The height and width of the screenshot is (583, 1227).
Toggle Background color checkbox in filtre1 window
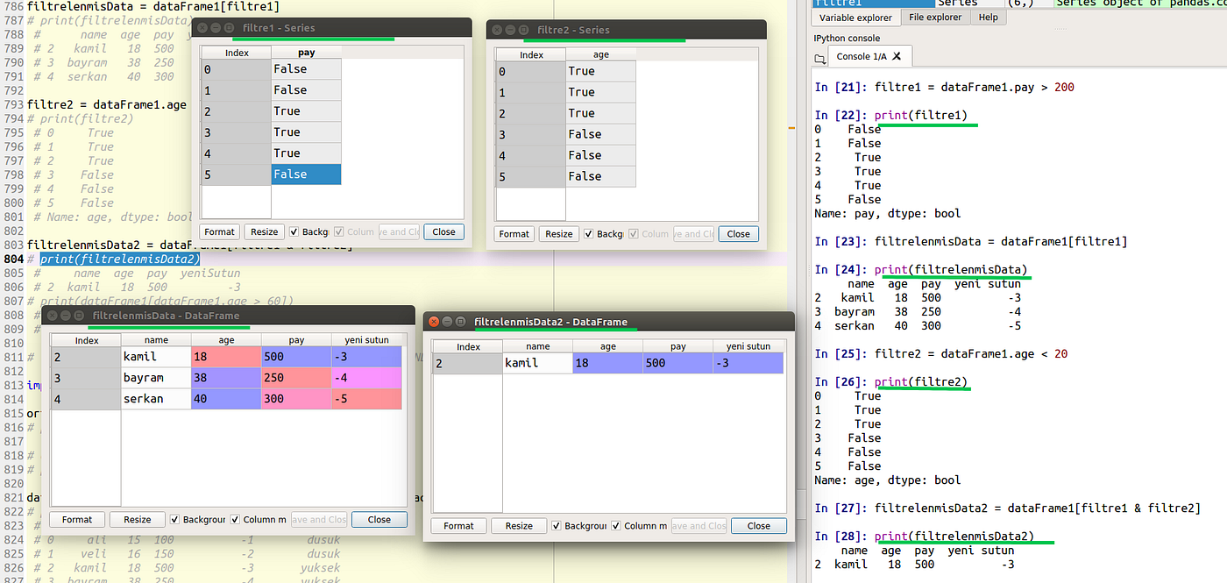[x=295, y=232]
